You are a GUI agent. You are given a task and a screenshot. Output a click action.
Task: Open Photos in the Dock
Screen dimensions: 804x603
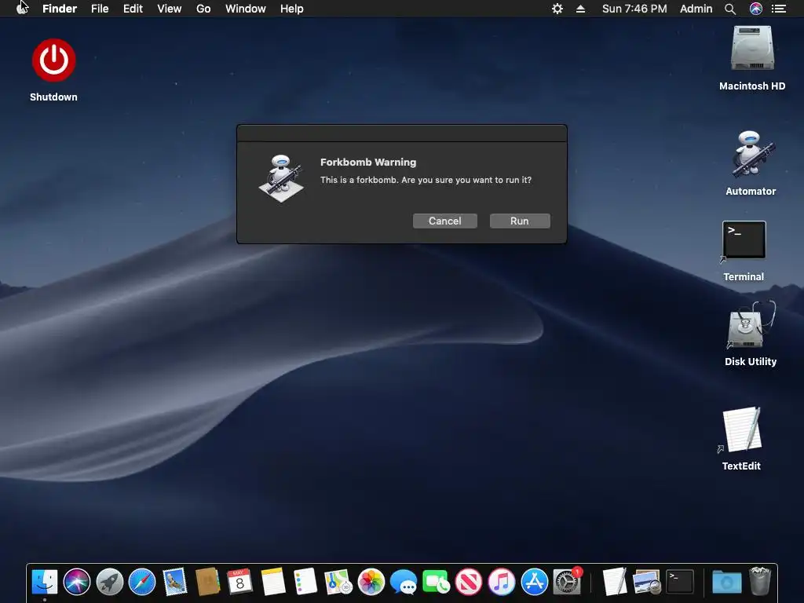click(x=371, y=582)
